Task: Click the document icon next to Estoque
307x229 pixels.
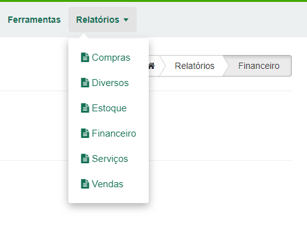Action: 85,108
